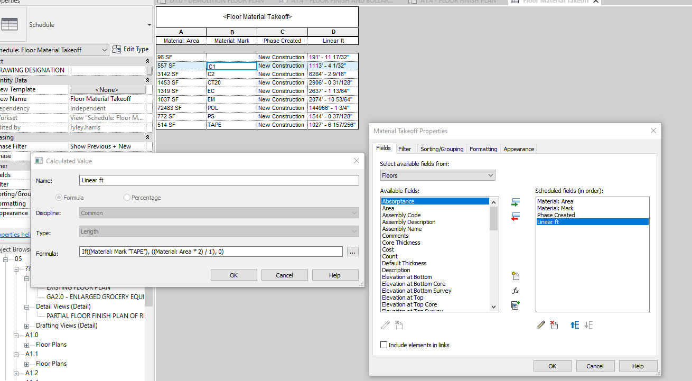The width and height of the screenshot is (692, 381).
Task: Open the Select available fields from dropdown
Action: [x=437, y=175]
